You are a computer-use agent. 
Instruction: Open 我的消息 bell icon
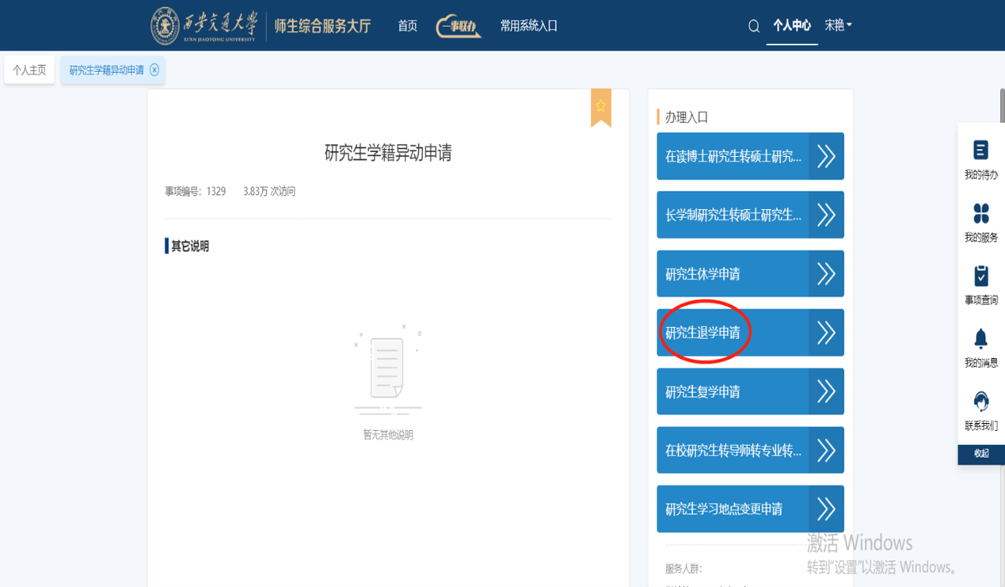pyautogui.click(x=980, y=339)
